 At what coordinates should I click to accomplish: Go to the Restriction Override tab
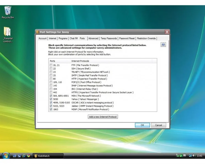(146, 39)
